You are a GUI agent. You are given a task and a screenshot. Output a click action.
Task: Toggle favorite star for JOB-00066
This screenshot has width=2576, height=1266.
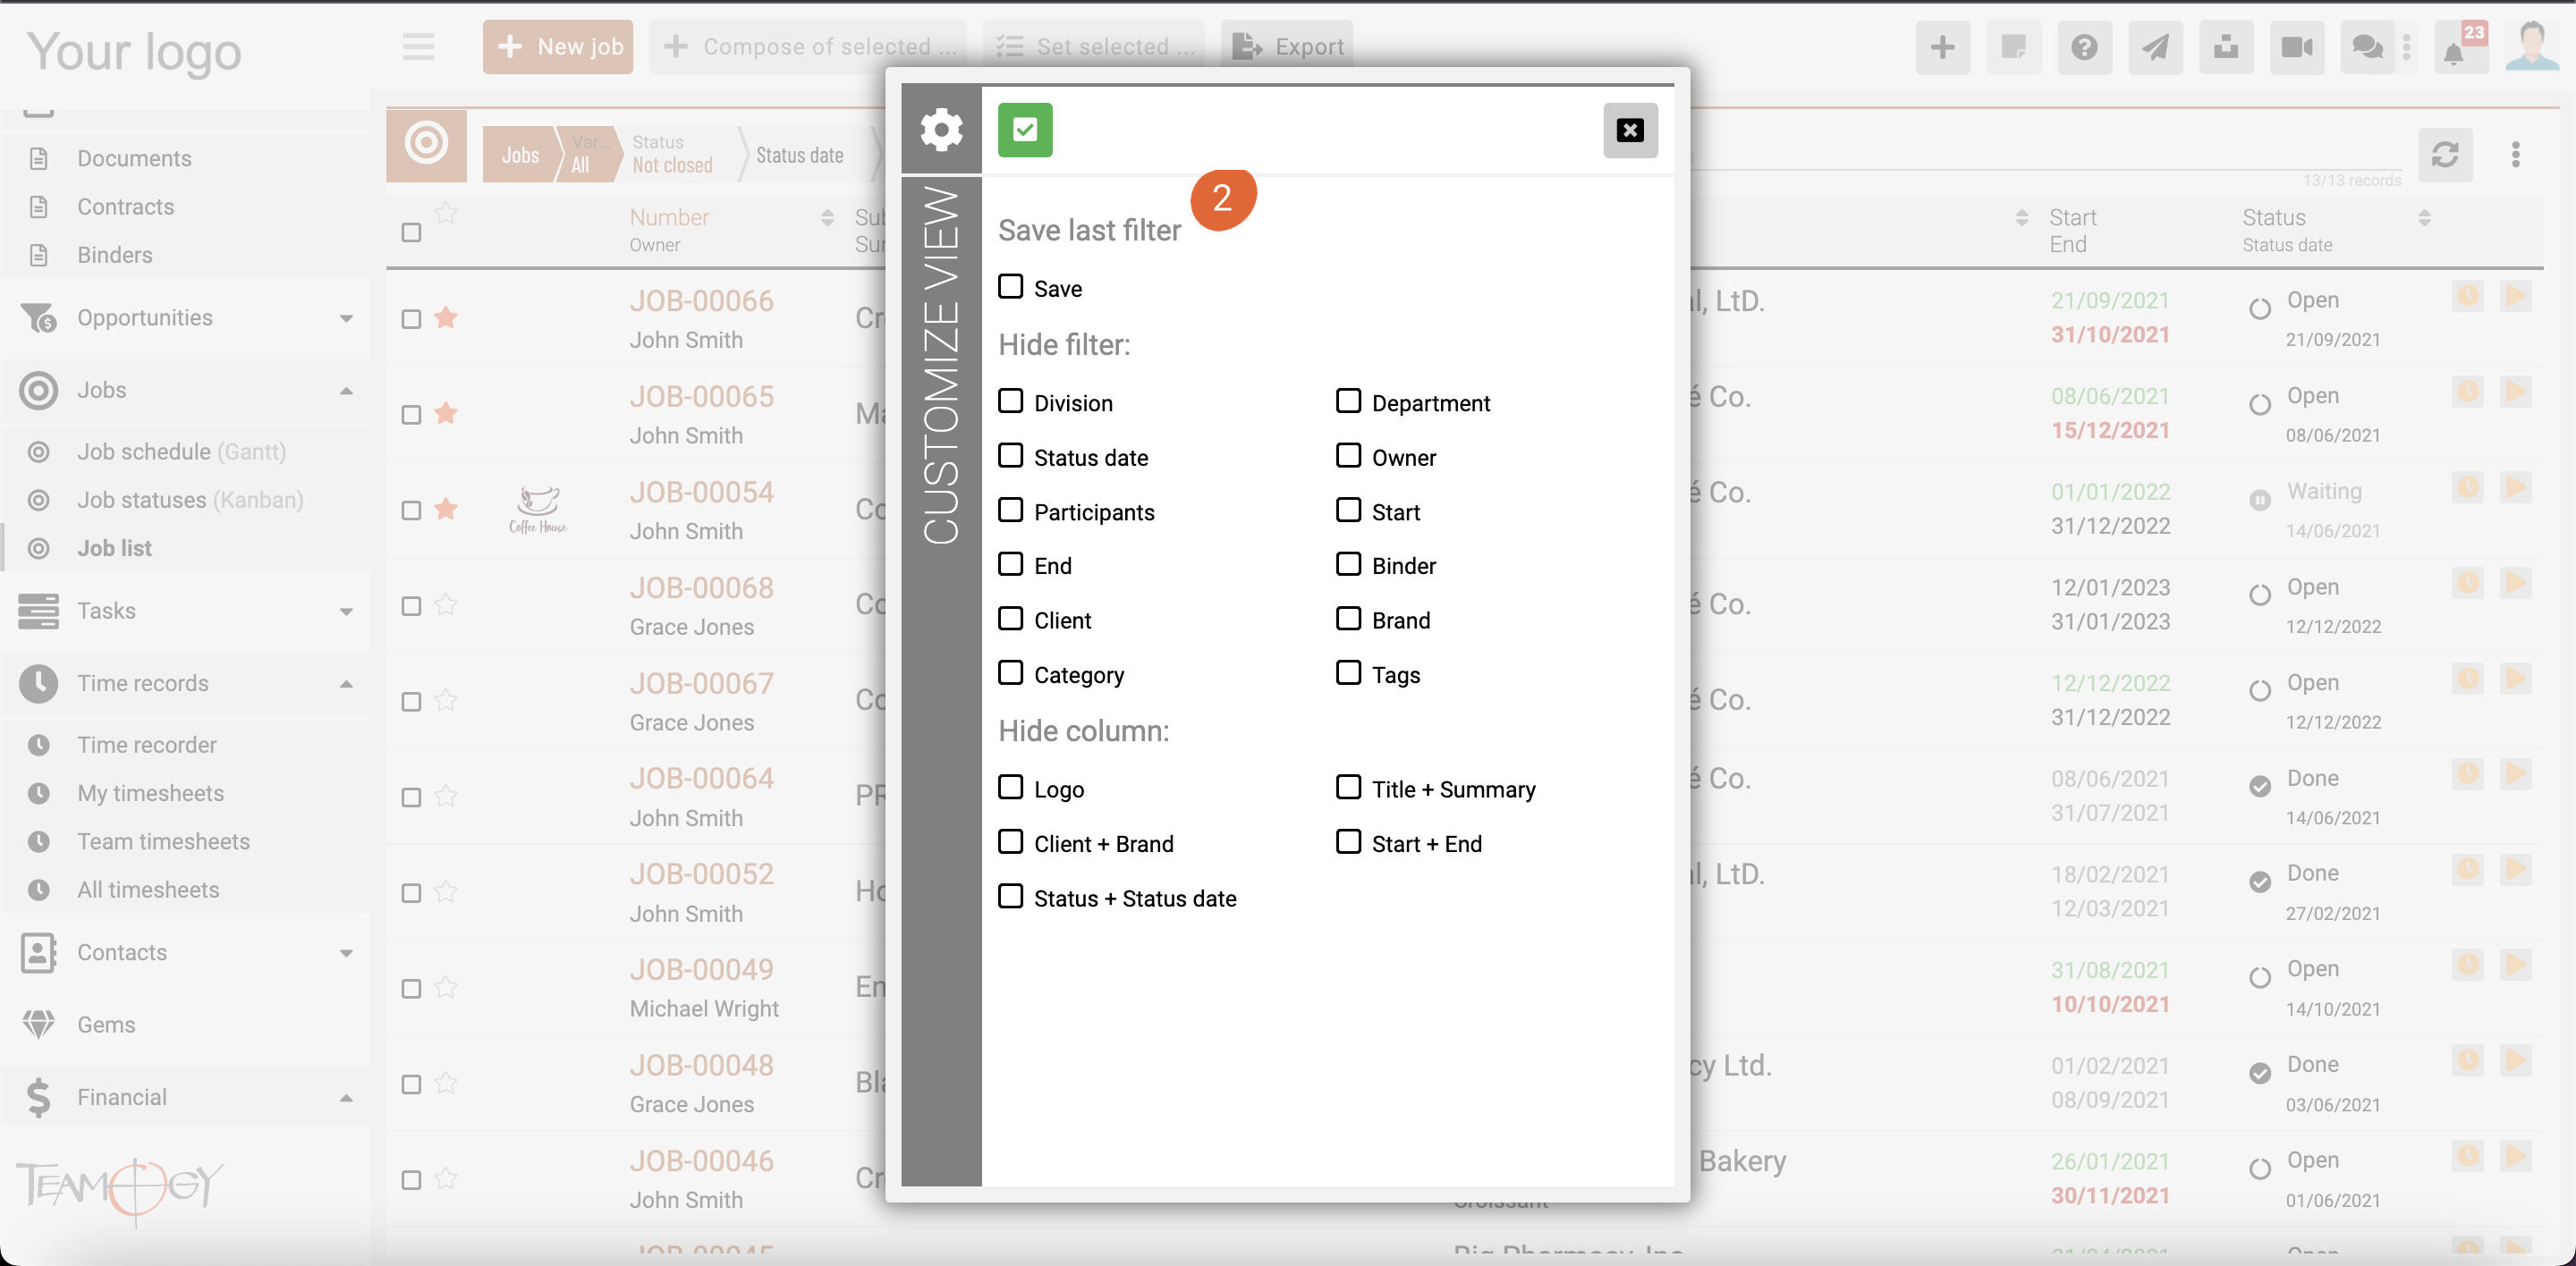pos(446,317)
